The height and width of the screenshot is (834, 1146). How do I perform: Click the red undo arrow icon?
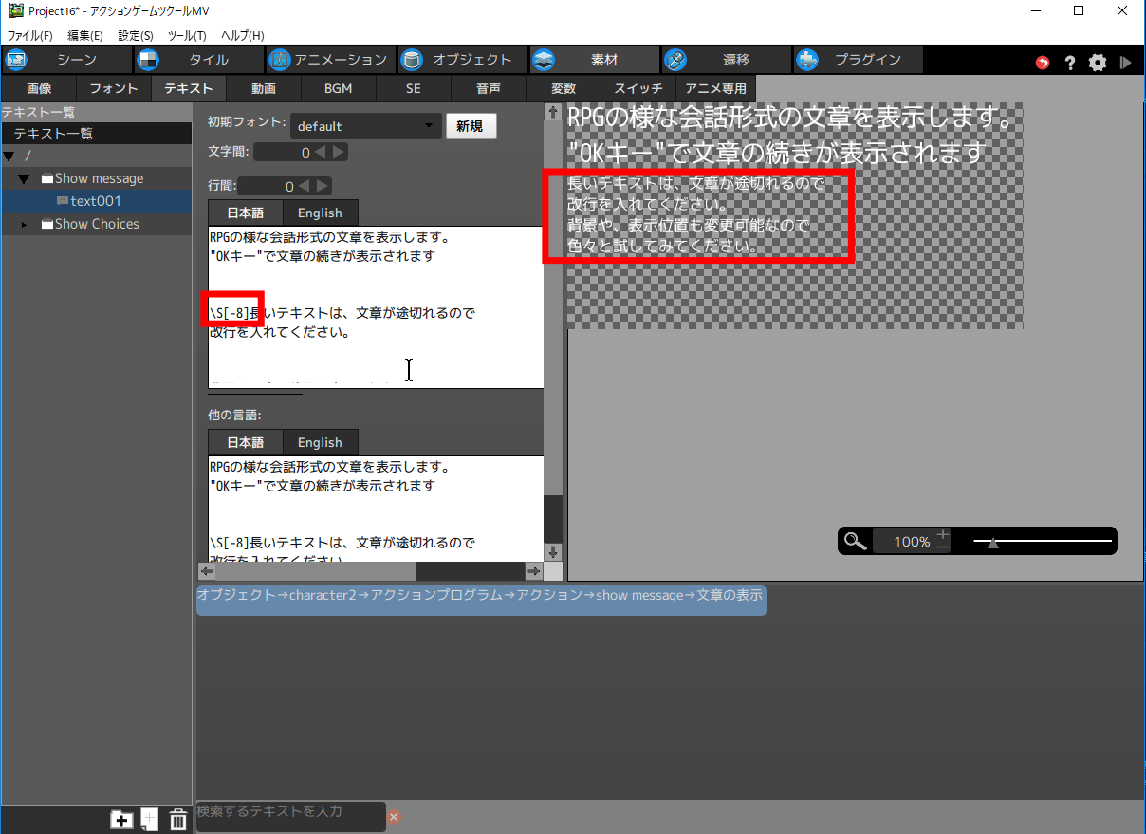1043,63
